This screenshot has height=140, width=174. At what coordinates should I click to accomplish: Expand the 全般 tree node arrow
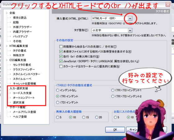[7, 13]
